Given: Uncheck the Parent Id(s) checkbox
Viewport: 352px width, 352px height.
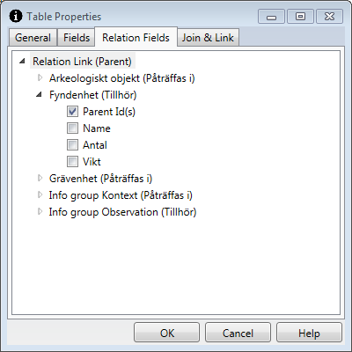Looking at the screenshot, I should [x=72, y=112].
